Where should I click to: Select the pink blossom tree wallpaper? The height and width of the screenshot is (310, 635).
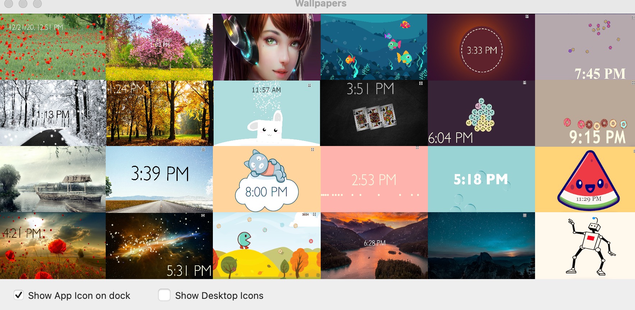(x=159, y=47)
